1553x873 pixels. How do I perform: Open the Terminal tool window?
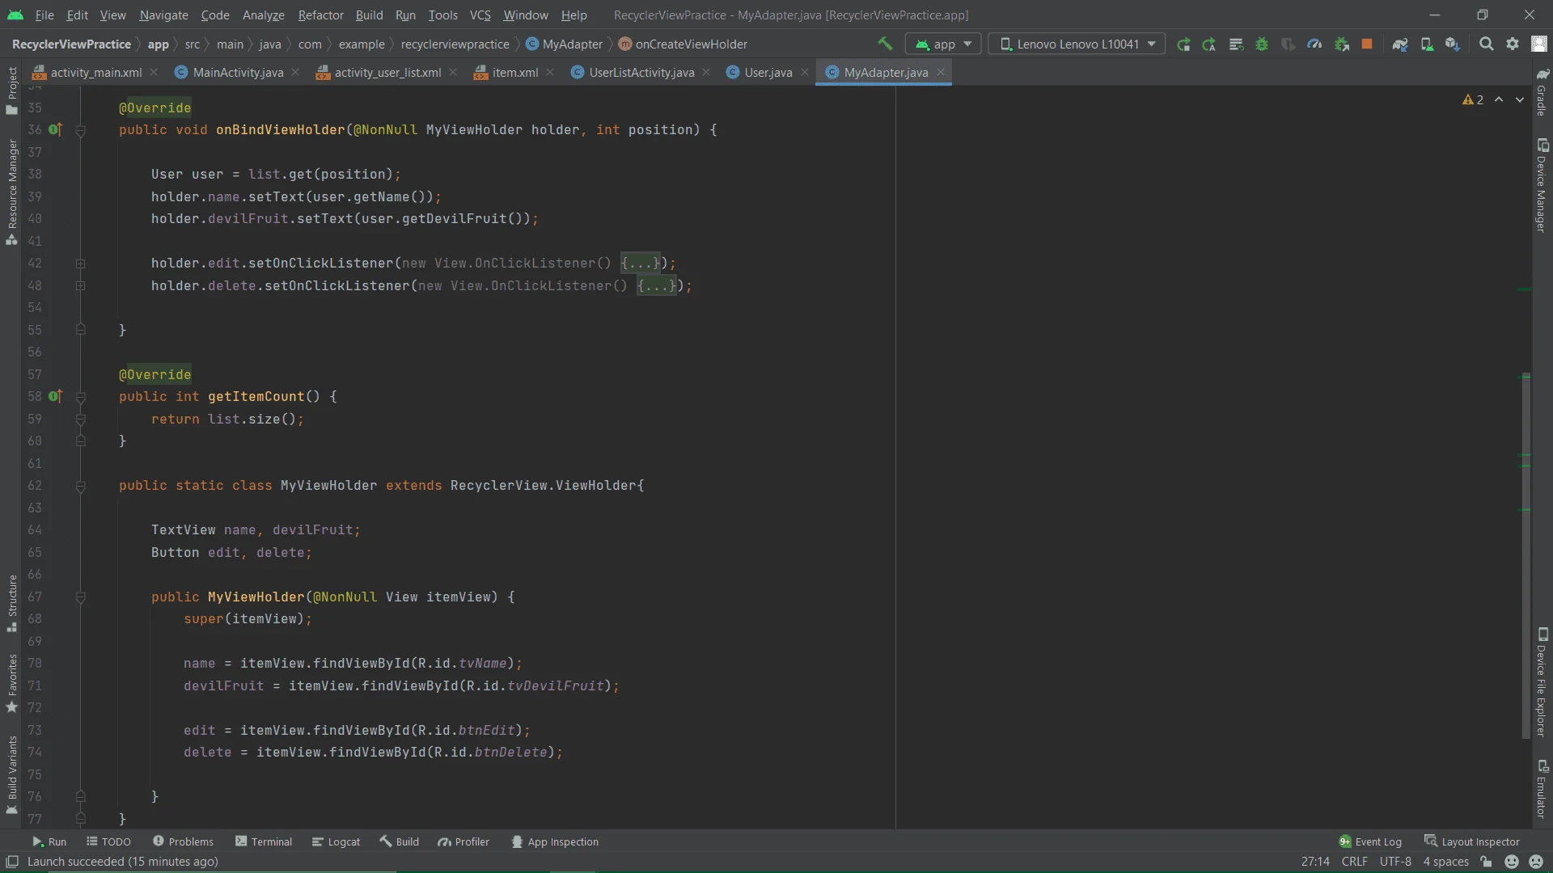[264, 841]
